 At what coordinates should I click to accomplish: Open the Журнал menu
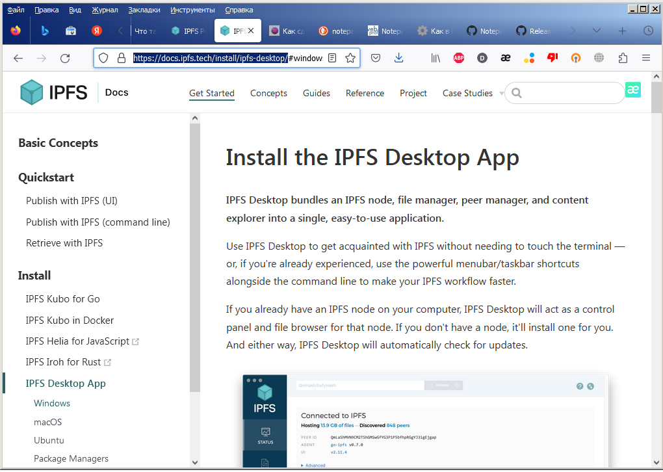(105, 10)
